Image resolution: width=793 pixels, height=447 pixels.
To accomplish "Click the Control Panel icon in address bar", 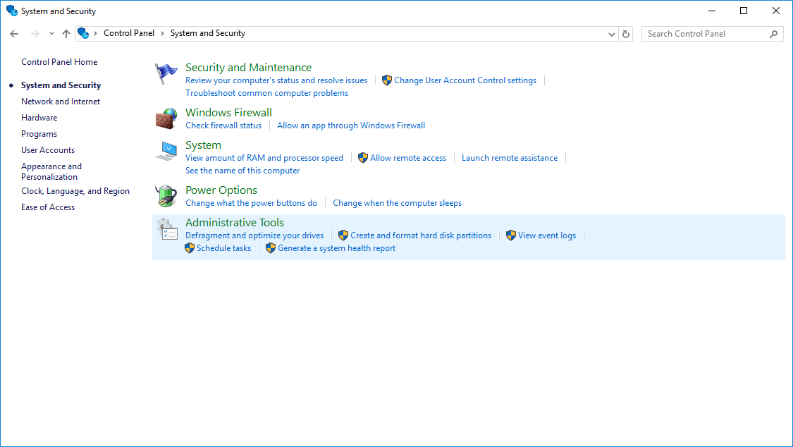I will 83,33.
